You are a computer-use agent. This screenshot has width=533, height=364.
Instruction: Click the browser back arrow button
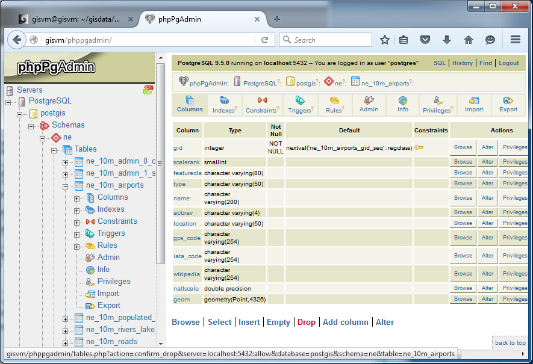[x=17, y=40]
